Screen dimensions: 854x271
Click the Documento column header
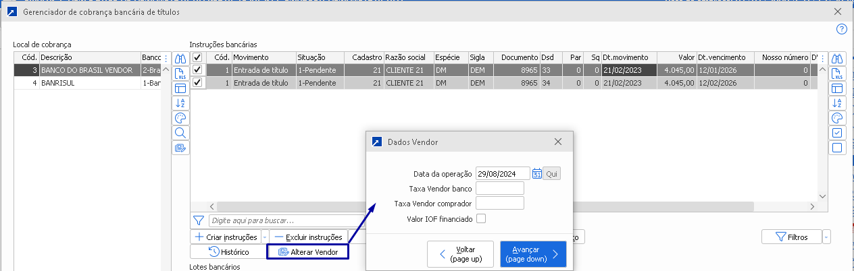pyautogui.click(x=516, y=58)
